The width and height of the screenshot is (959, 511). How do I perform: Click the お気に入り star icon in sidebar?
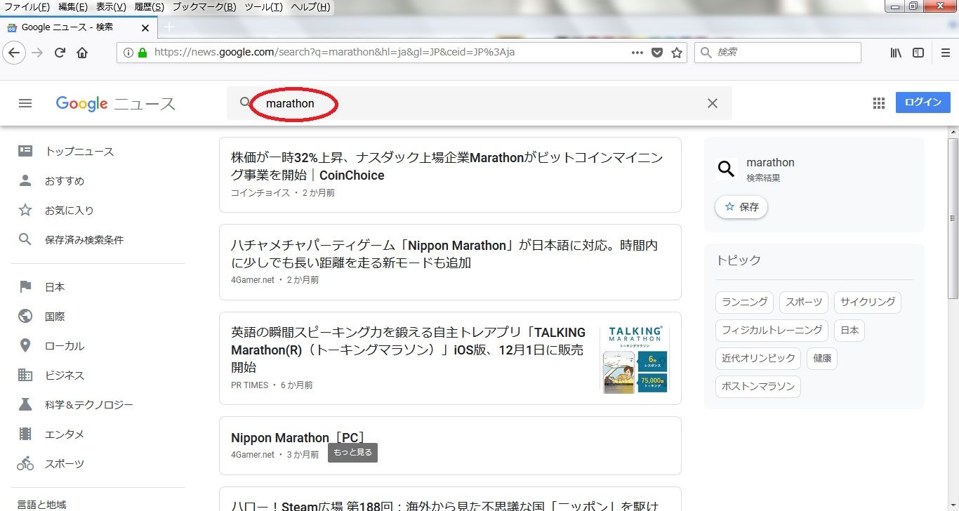tap(25, 210)
